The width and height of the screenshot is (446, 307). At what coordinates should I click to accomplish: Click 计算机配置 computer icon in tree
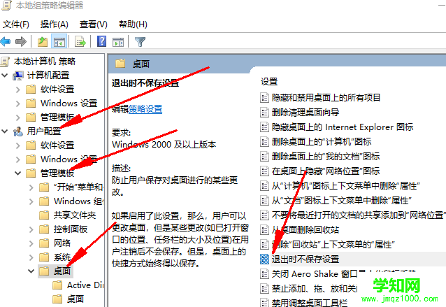pyautogui.click(x=18, y=76)
